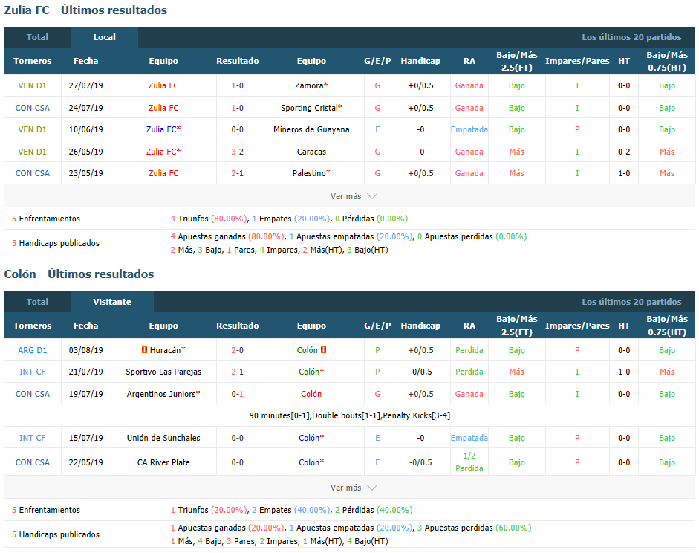This screenshot has width=699, height=553.
Task: Open Total tab in Colón results table
Action: click(37, 302)
